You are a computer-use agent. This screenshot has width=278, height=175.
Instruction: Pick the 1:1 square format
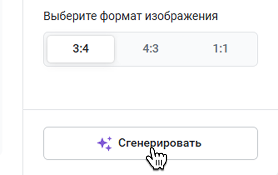[220, 49]
